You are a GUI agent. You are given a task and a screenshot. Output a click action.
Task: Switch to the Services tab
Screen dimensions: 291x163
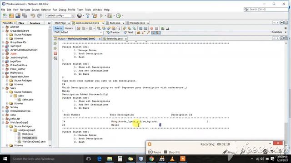pos(35,23)
